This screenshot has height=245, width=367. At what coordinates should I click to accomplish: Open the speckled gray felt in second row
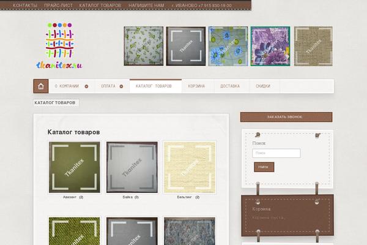point(190,231)
